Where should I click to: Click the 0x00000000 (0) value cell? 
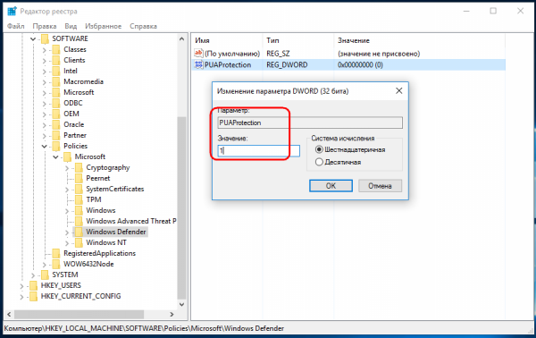click(x=360, y=65)
